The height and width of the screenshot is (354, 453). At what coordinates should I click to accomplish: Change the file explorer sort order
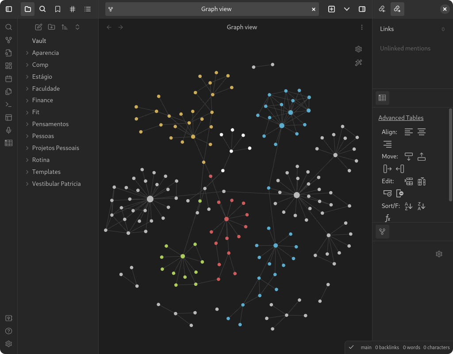[65, 27]
